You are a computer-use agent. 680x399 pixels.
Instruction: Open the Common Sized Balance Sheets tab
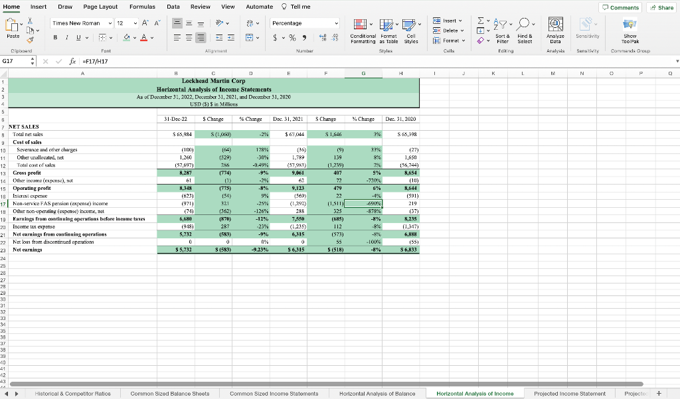click(171, 393)
